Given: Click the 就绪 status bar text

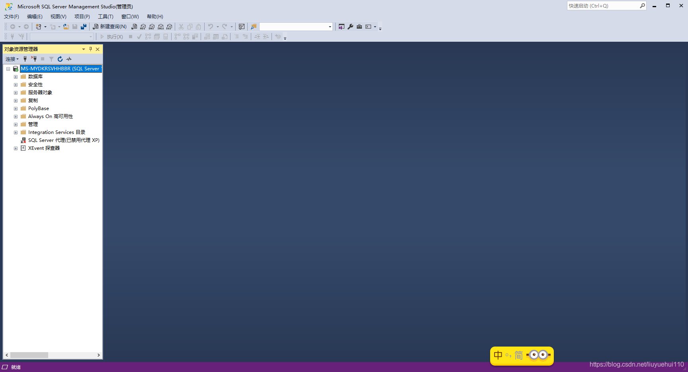Looking at the screenshot, I should (16, 367).
